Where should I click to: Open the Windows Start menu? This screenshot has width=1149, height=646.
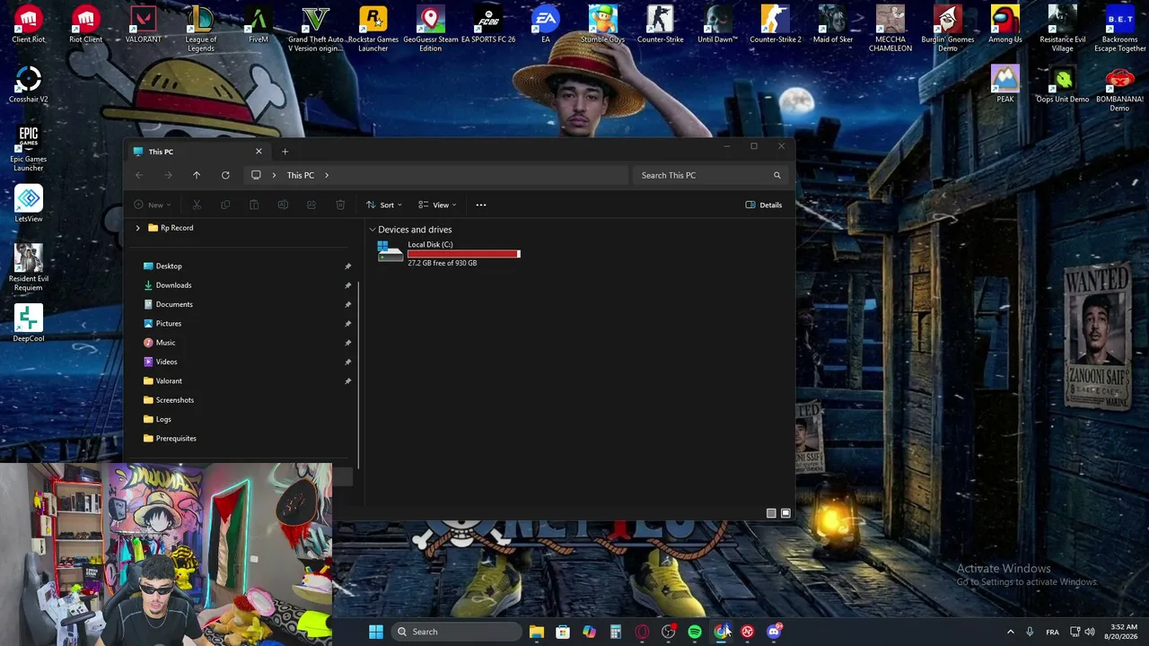pos(376,632)
